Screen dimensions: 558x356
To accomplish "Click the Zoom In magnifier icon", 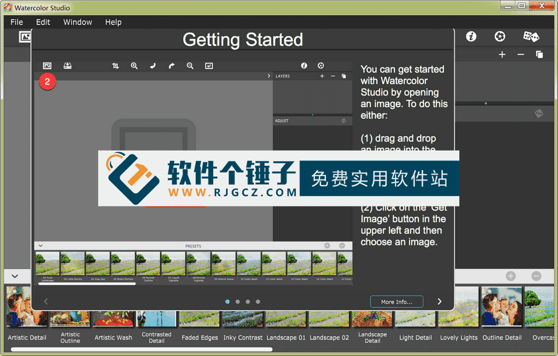I will [x=134, y=66].
